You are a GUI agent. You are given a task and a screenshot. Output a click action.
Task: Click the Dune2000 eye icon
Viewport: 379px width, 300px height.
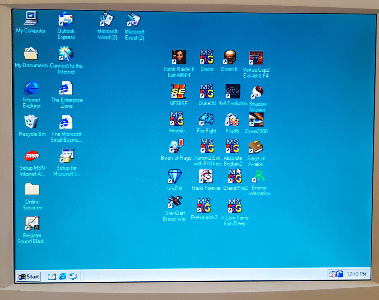point(256,119)
